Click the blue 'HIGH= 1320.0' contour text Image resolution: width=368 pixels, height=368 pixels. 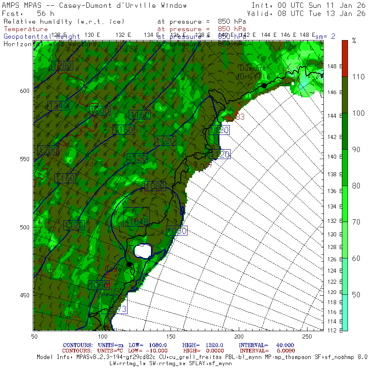[202, 345]
